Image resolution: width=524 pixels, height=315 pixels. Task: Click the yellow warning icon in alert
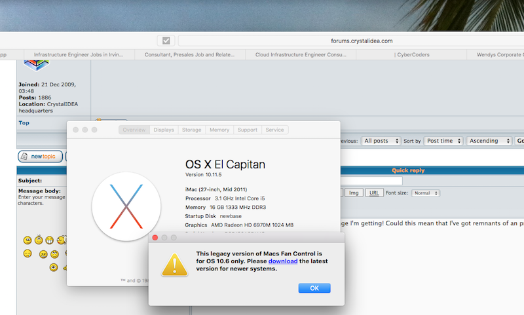pos(174,265)
